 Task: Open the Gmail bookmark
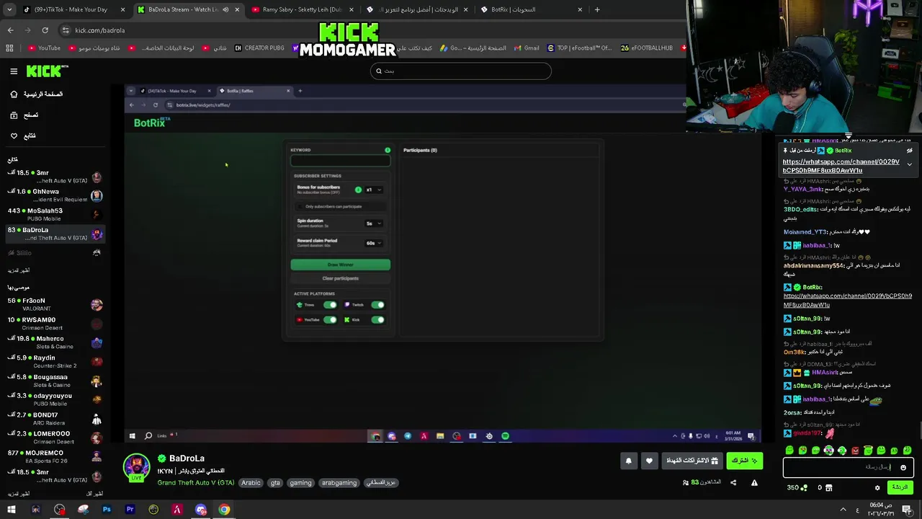pyautogui.click(x=527, y=48)
